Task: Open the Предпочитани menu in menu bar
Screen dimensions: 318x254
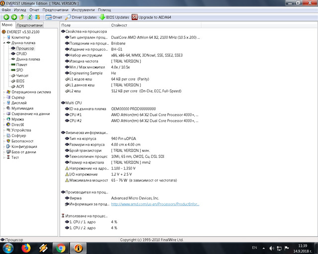Action: [x=55, y=10]
